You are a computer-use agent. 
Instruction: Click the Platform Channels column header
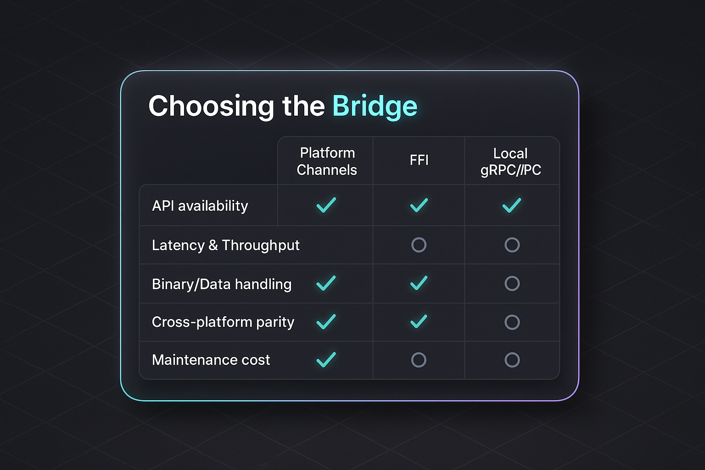pos(327,161)
